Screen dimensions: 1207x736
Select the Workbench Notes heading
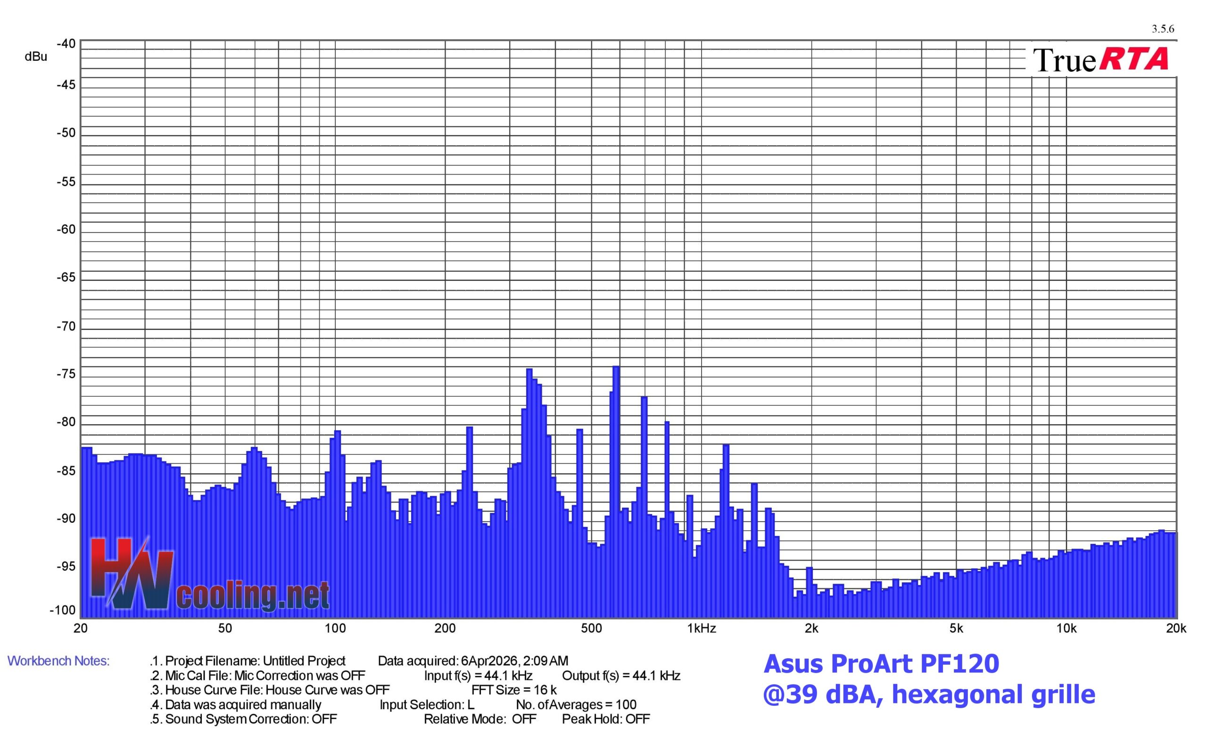(x=58, y=661)
